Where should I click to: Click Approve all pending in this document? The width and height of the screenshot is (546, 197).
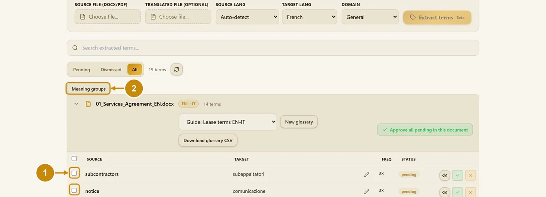click(425, 130)
